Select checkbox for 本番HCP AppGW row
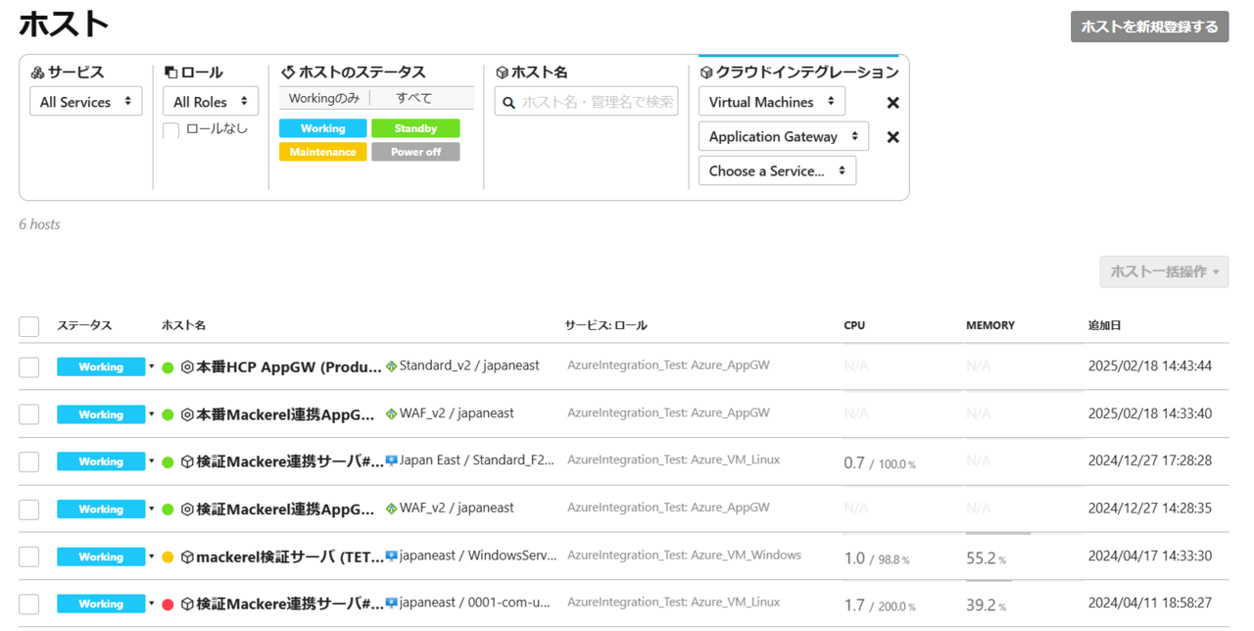 (x=29, y=367)
